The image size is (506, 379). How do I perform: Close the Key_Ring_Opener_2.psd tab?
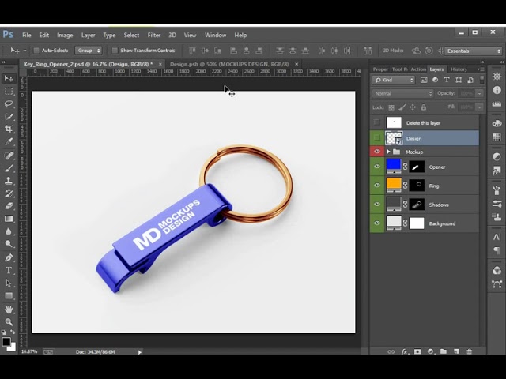pyautogui.click(x=160, y=64)
